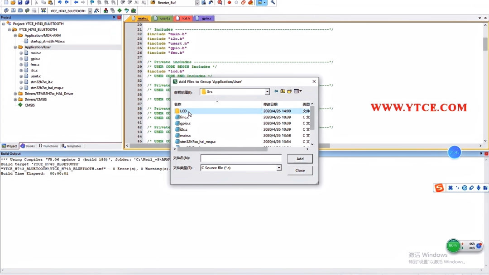The width and height of the screenshot is (489, 275).
Task: Open the 查找范围 Src location dropdown
Action: pos(267,91)
